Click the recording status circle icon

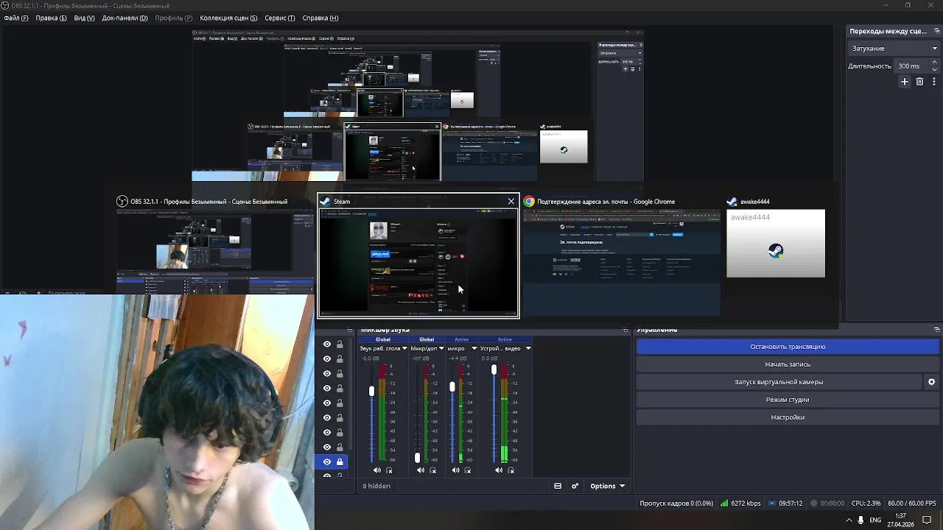point(814,504)
